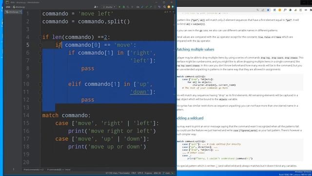Click the 'commando[0] == move' breadcrumb

click(58, 170)
